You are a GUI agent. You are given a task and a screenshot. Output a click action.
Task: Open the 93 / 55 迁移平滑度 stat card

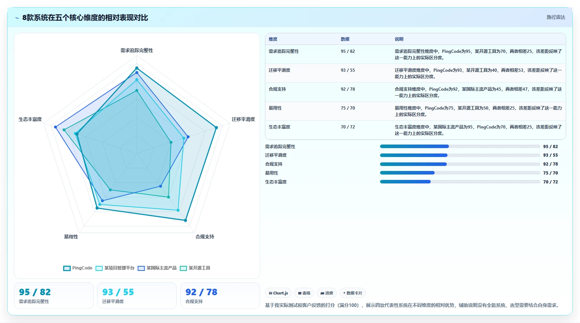137,296
